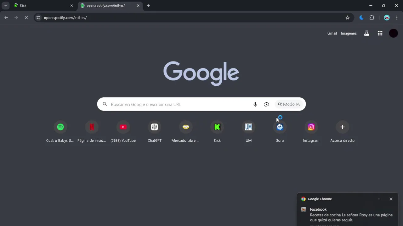403x226 pixels.
Task: Activate the Modo IA button
Action: pyautogui.click(x=289, y=104)
